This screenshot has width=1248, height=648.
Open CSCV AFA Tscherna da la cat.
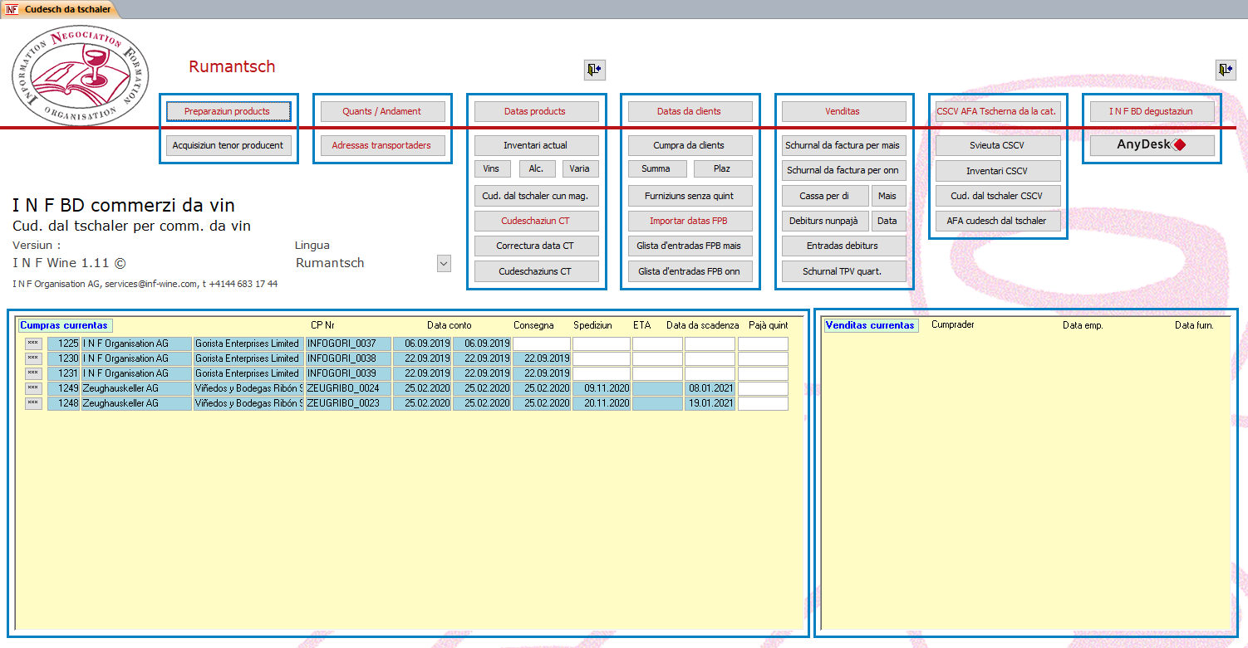click(999, 111)
